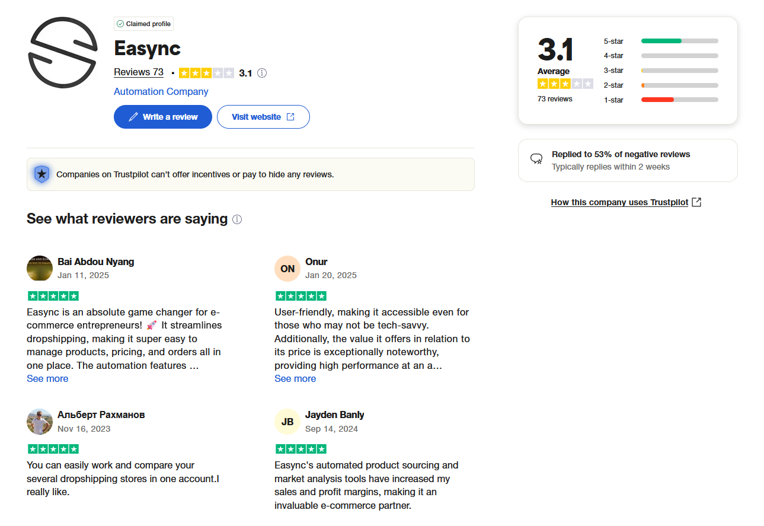
Task: Write a review for Easync
Action: tap(163, 117)
